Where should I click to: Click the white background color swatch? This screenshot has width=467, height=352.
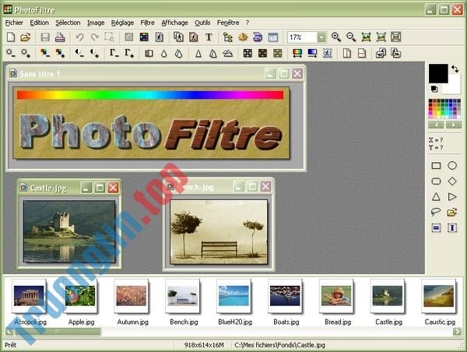[454, 86]
